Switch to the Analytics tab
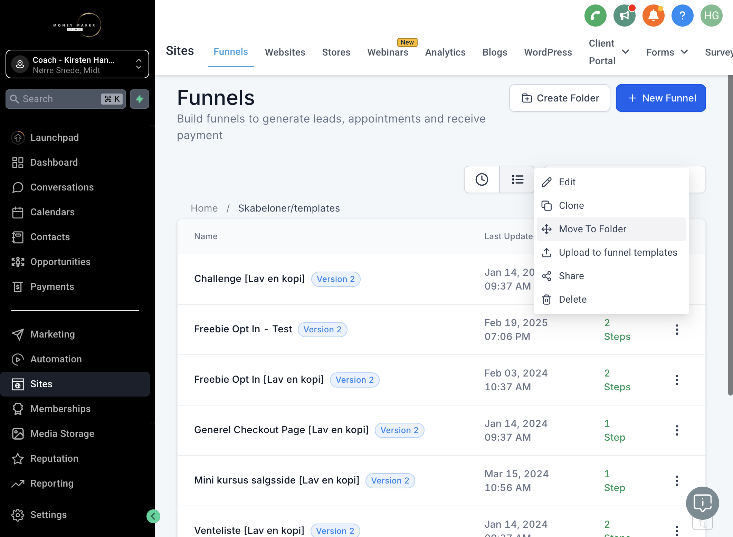733x537 pixels. pos(445,52)
